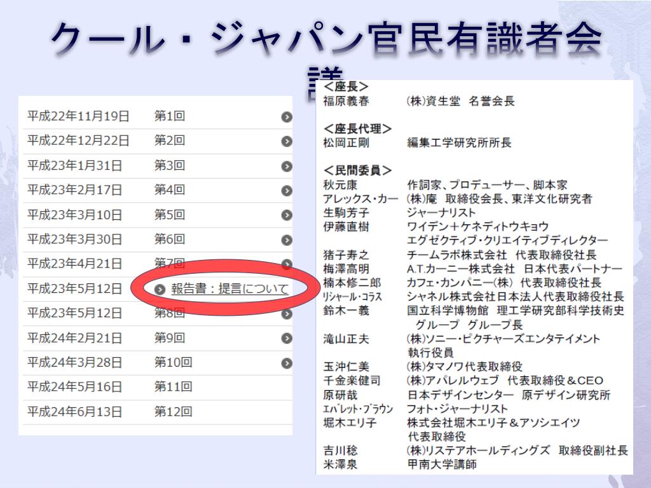Select member name 猪子寿之
This screenshot has height=488, width=651.
pos(346,254)
